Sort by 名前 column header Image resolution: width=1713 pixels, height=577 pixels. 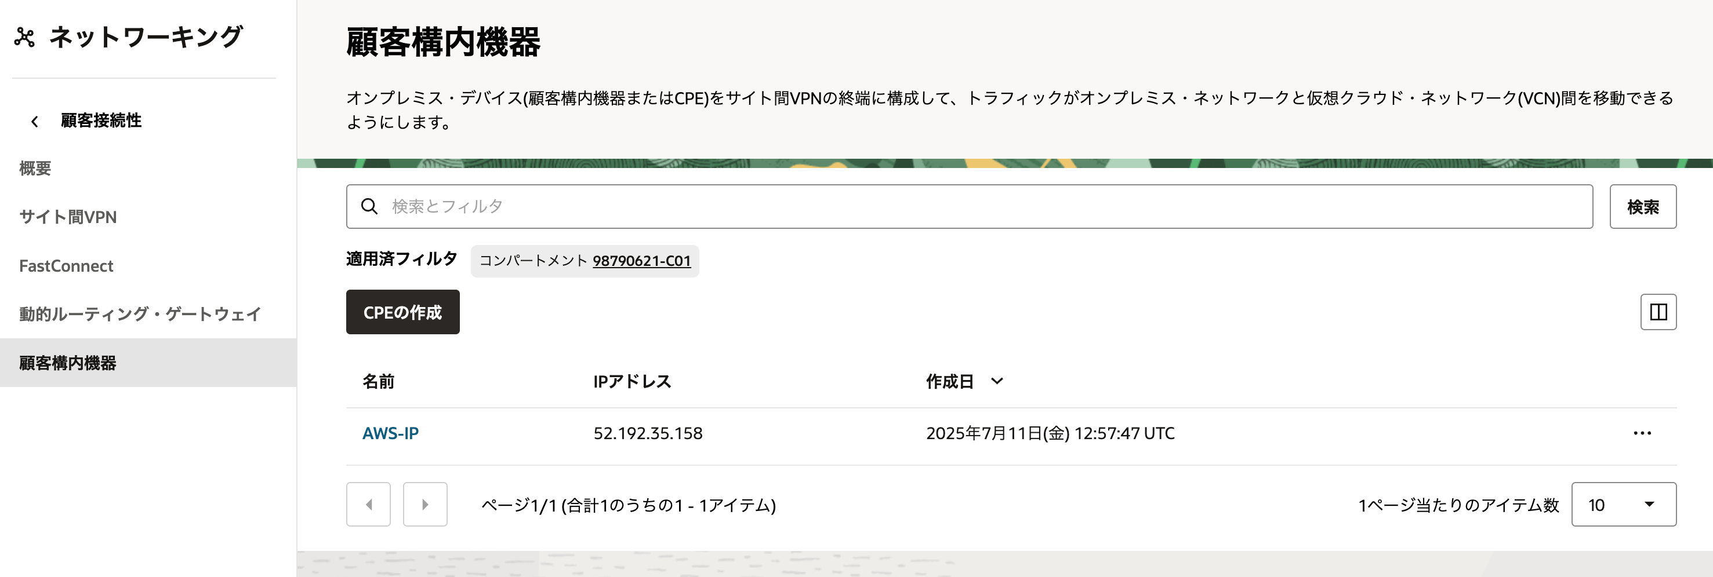pos(378,382)
